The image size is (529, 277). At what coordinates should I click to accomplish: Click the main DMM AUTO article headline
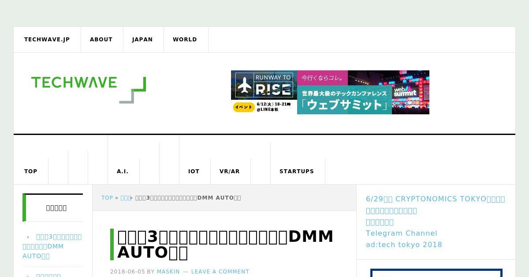[x=225, y=244]
